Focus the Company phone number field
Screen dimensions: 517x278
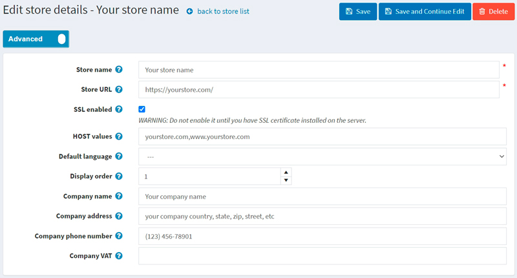click(322, 236)
